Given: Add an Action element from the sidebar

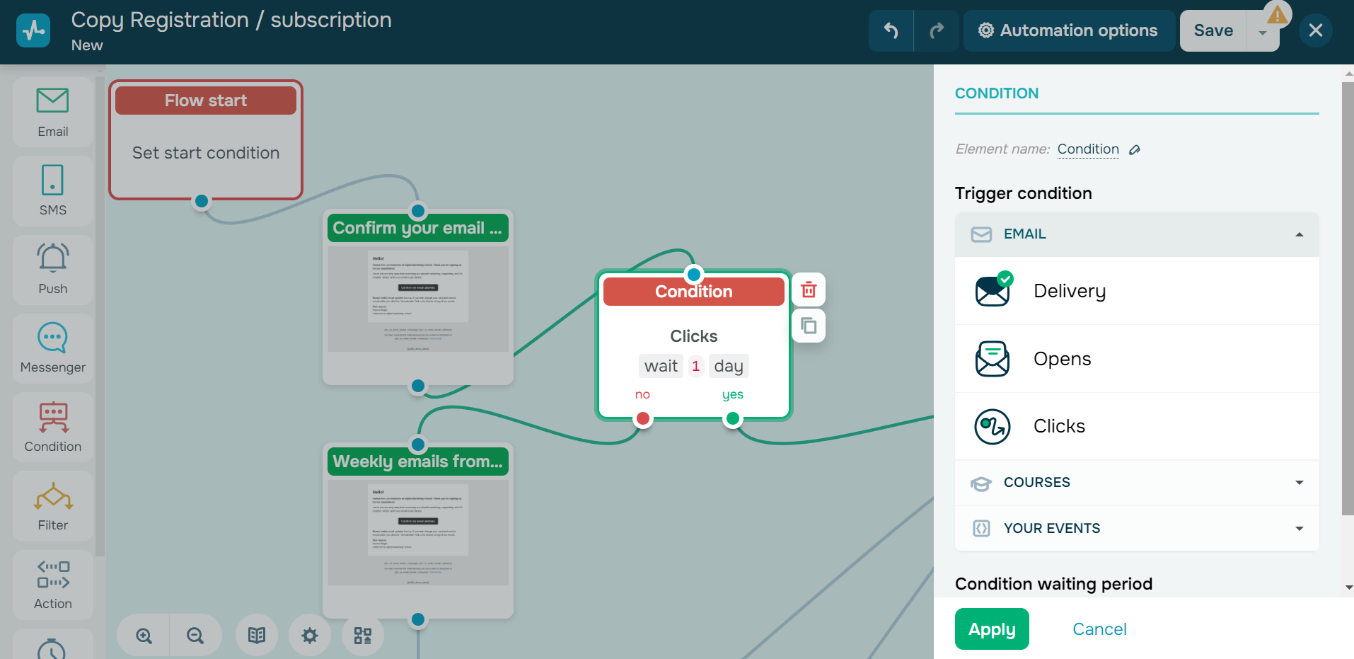Looking at the screenshot, I should 53,584.
